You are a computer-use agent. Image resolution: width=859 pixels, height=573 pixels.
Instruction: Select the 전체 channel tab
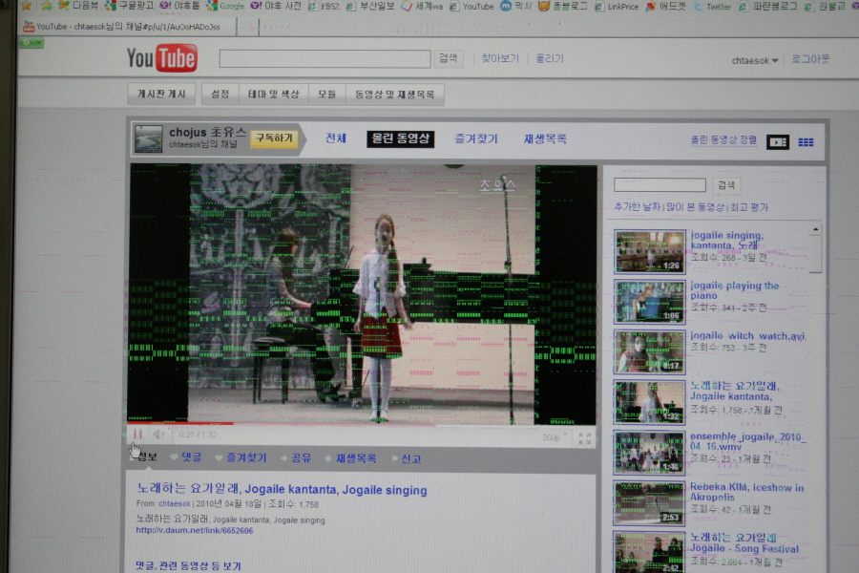[x=336, y=138]
